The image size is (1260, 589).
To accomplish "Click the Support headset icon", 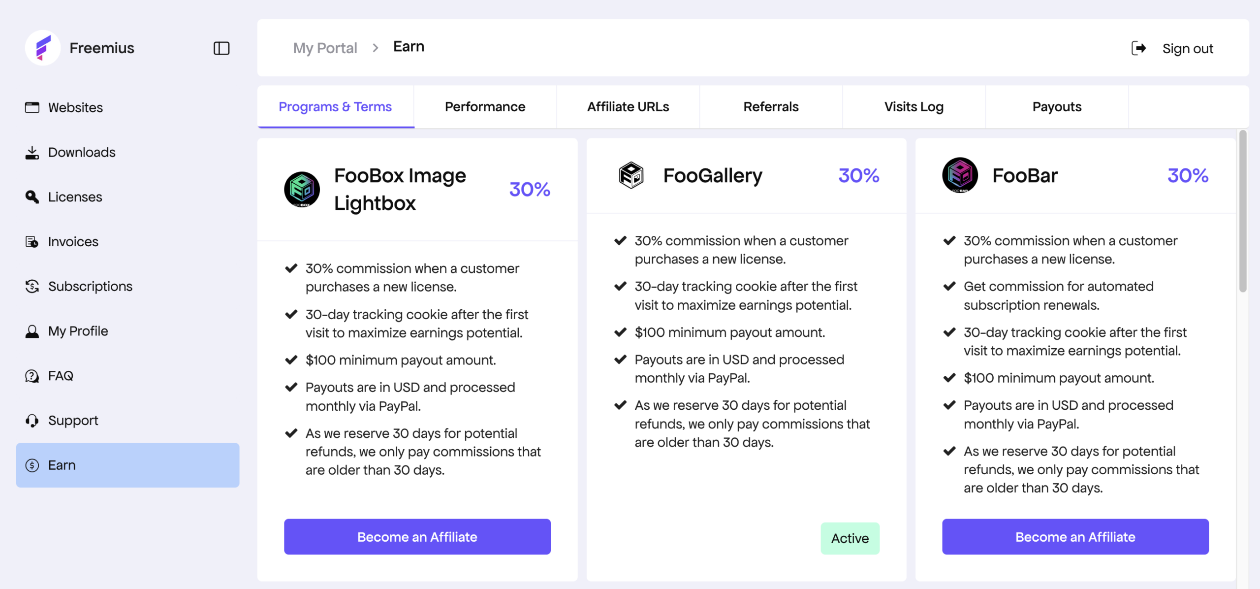I will 32,421.
